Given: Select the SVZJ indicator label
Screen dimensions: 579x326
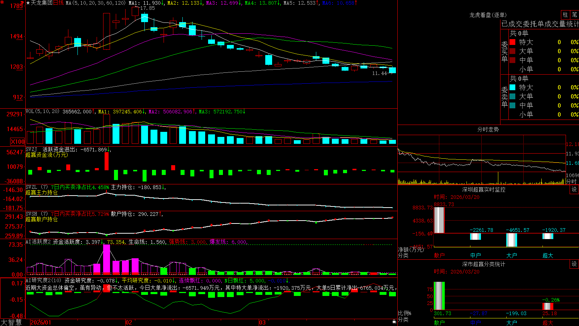Looking at the screenshot, I should (x=31, y=149).
